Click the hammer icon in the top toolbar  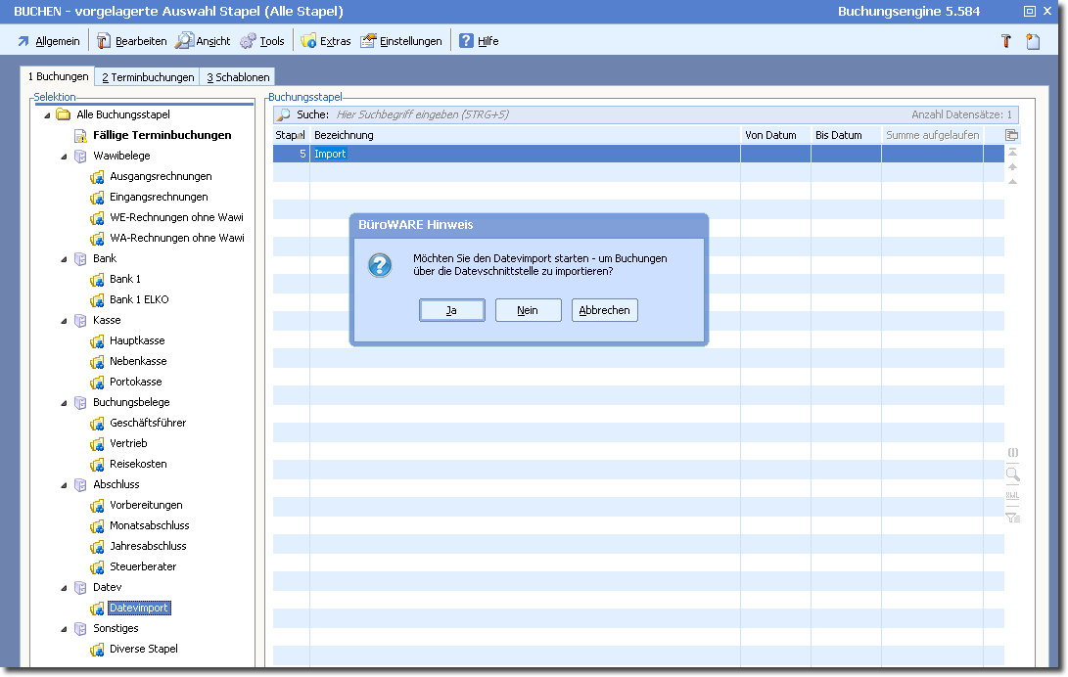1004,41
